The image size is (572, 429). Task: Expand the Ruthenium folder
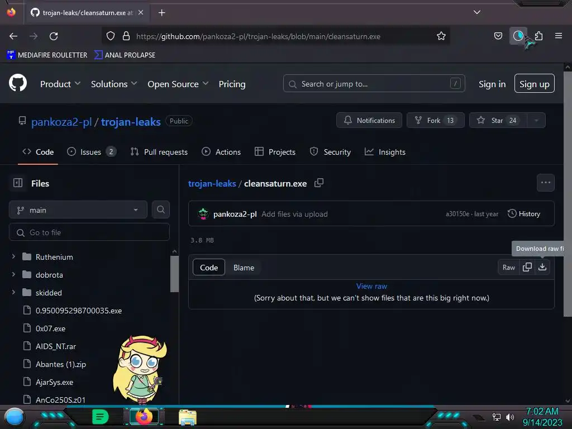pyautogui.click(x=13, y=256)
